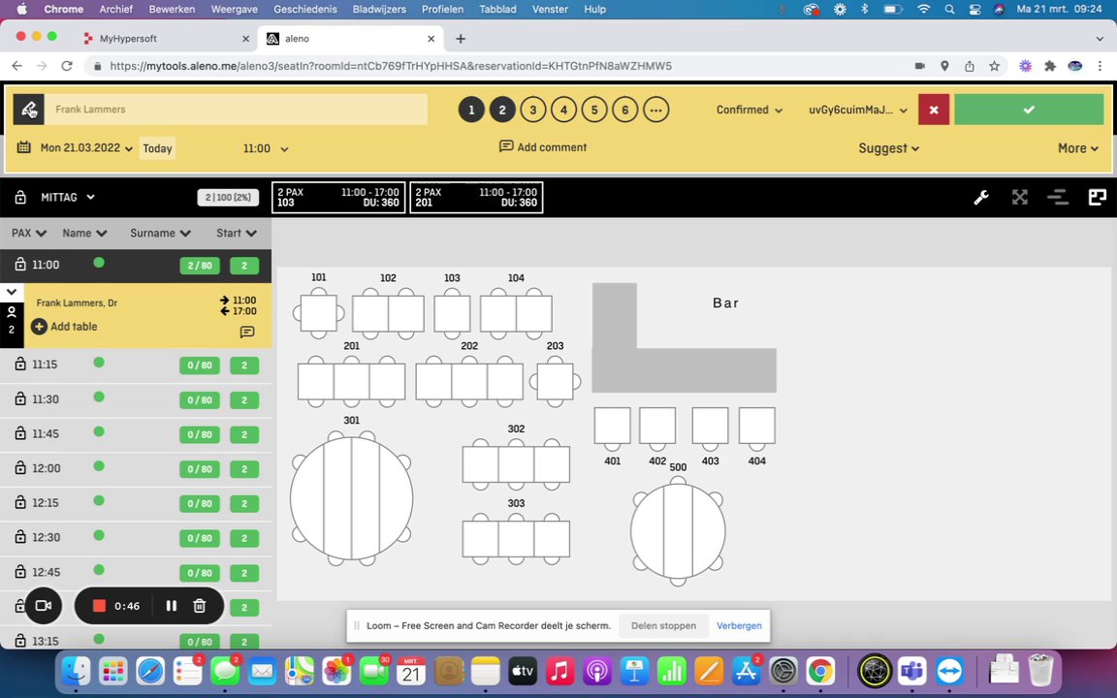Click the Add comment speech bubble

point(506,146)
